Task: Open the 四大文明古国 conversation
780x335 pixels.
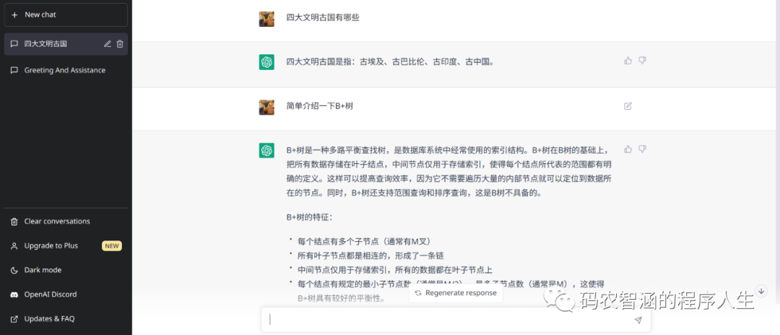Action: tap(66, 44)
